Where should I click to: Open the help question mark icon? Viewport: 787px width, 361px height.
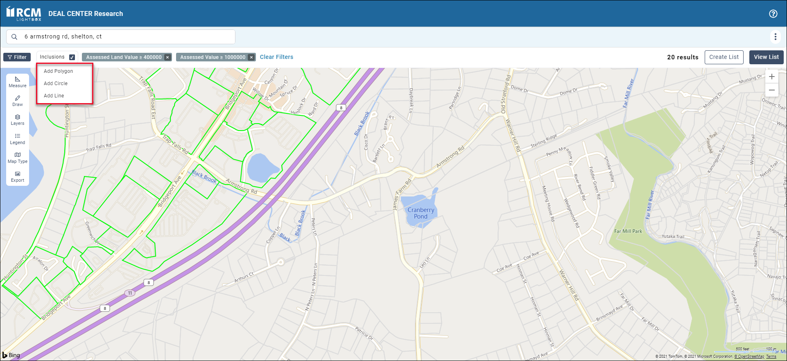pyautogui.click(x=773, y=14)
